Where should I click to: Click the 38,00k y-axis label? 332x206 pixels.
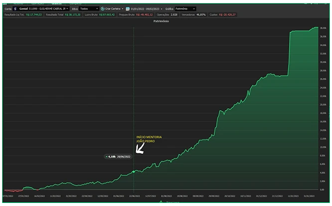click(x=323, y=28)
